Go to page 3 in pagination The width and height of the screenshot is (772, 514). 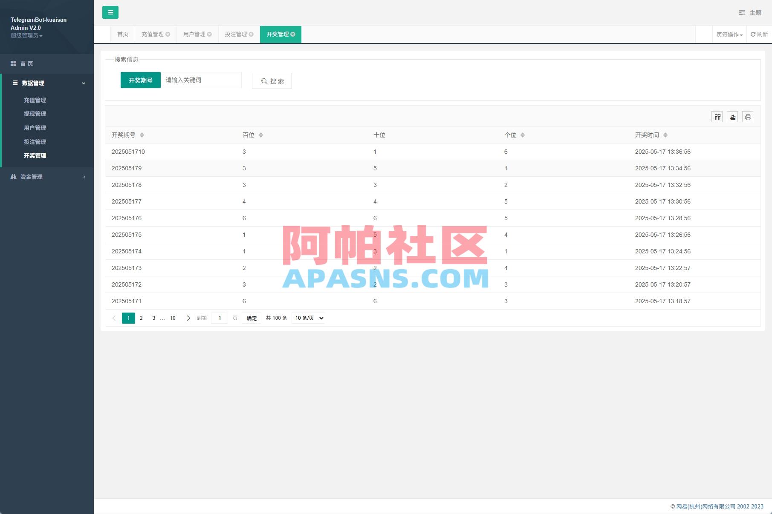[153, 318]
